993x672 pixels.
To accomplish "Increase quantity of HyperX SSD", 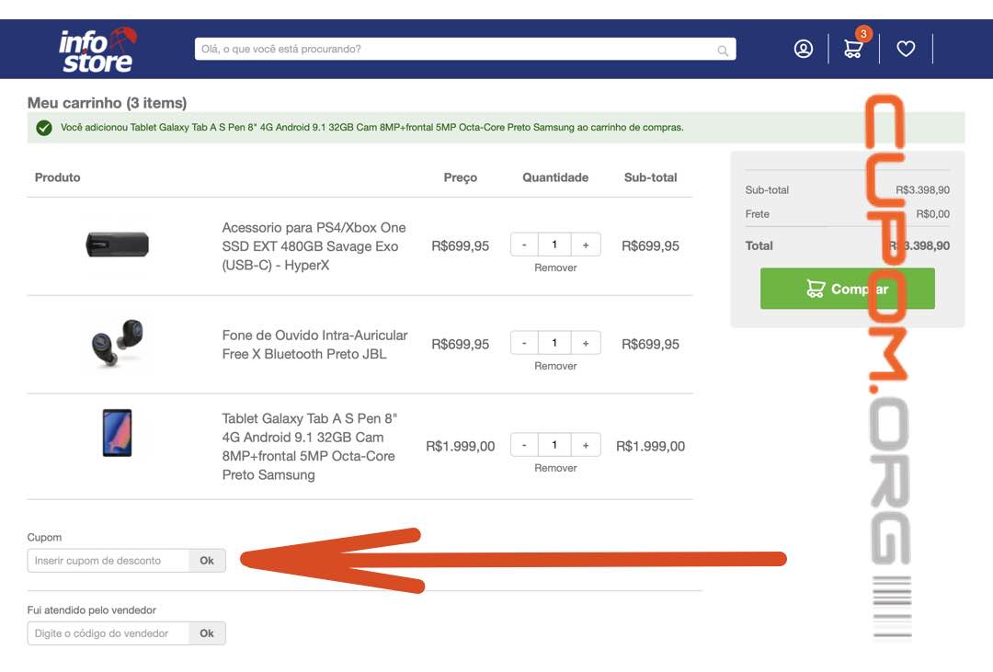I will pyautogui.click(x=586, y=245).
